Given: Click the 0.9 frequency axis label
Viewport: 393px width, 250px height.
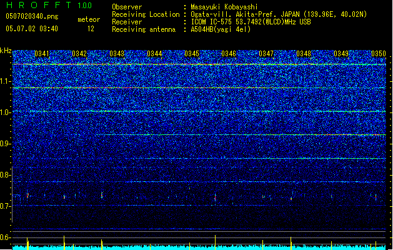Looking at the screenshot, I should [x=6, y=144].
